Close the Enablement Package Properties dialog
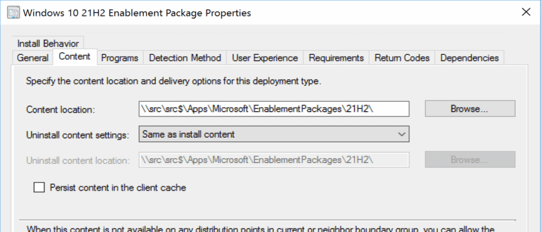This screenshot has width=541, height=232. [x=526, y=12]
